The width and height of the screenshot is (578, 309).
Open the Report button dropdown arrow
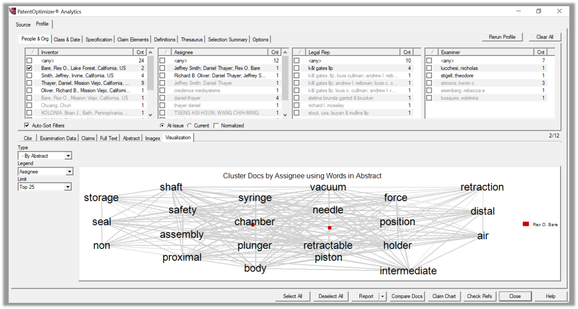point(382,296)
